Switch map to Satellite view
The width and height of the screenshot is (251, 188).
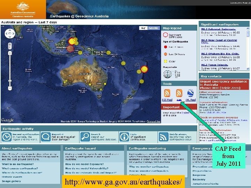coord(153,28)
